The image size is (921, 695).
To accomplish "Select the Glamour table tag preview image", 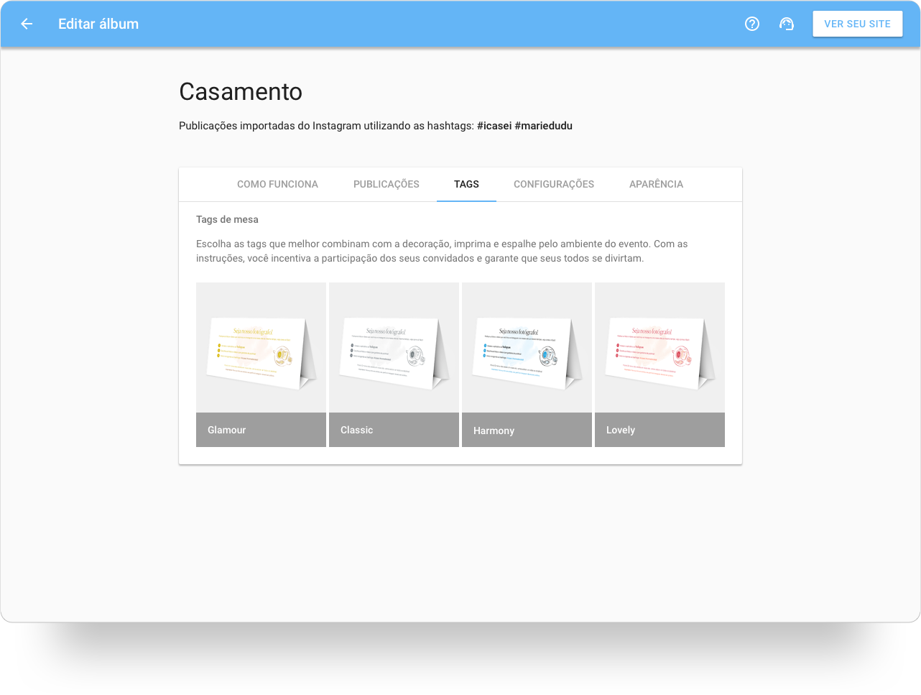I will [x=261, y=348].
